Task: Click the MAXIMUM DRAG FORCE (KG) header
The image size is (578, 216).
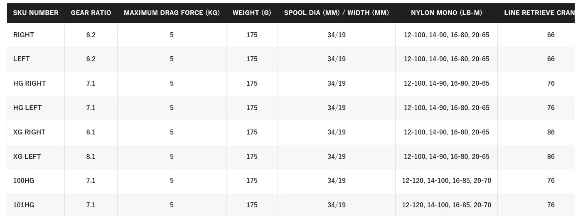Action: click(x=172, y=13)
